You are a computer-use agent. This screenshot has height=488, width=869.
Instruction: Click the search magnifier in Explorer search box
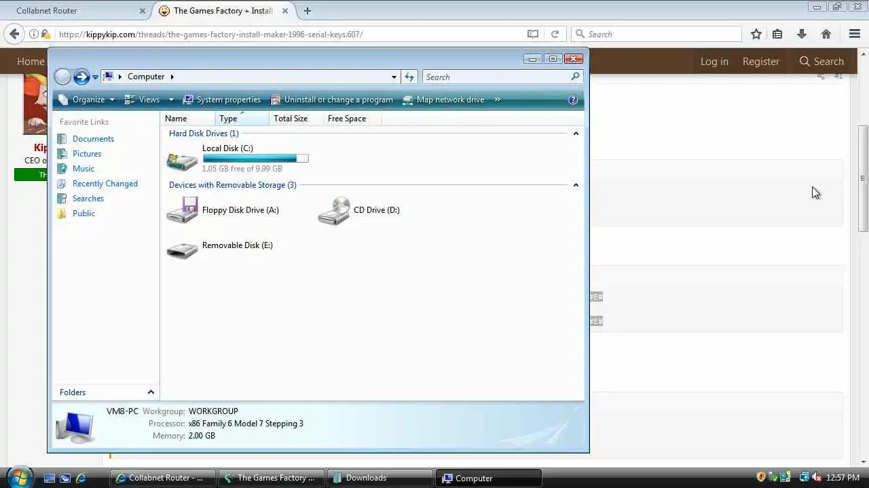[575, 77]
